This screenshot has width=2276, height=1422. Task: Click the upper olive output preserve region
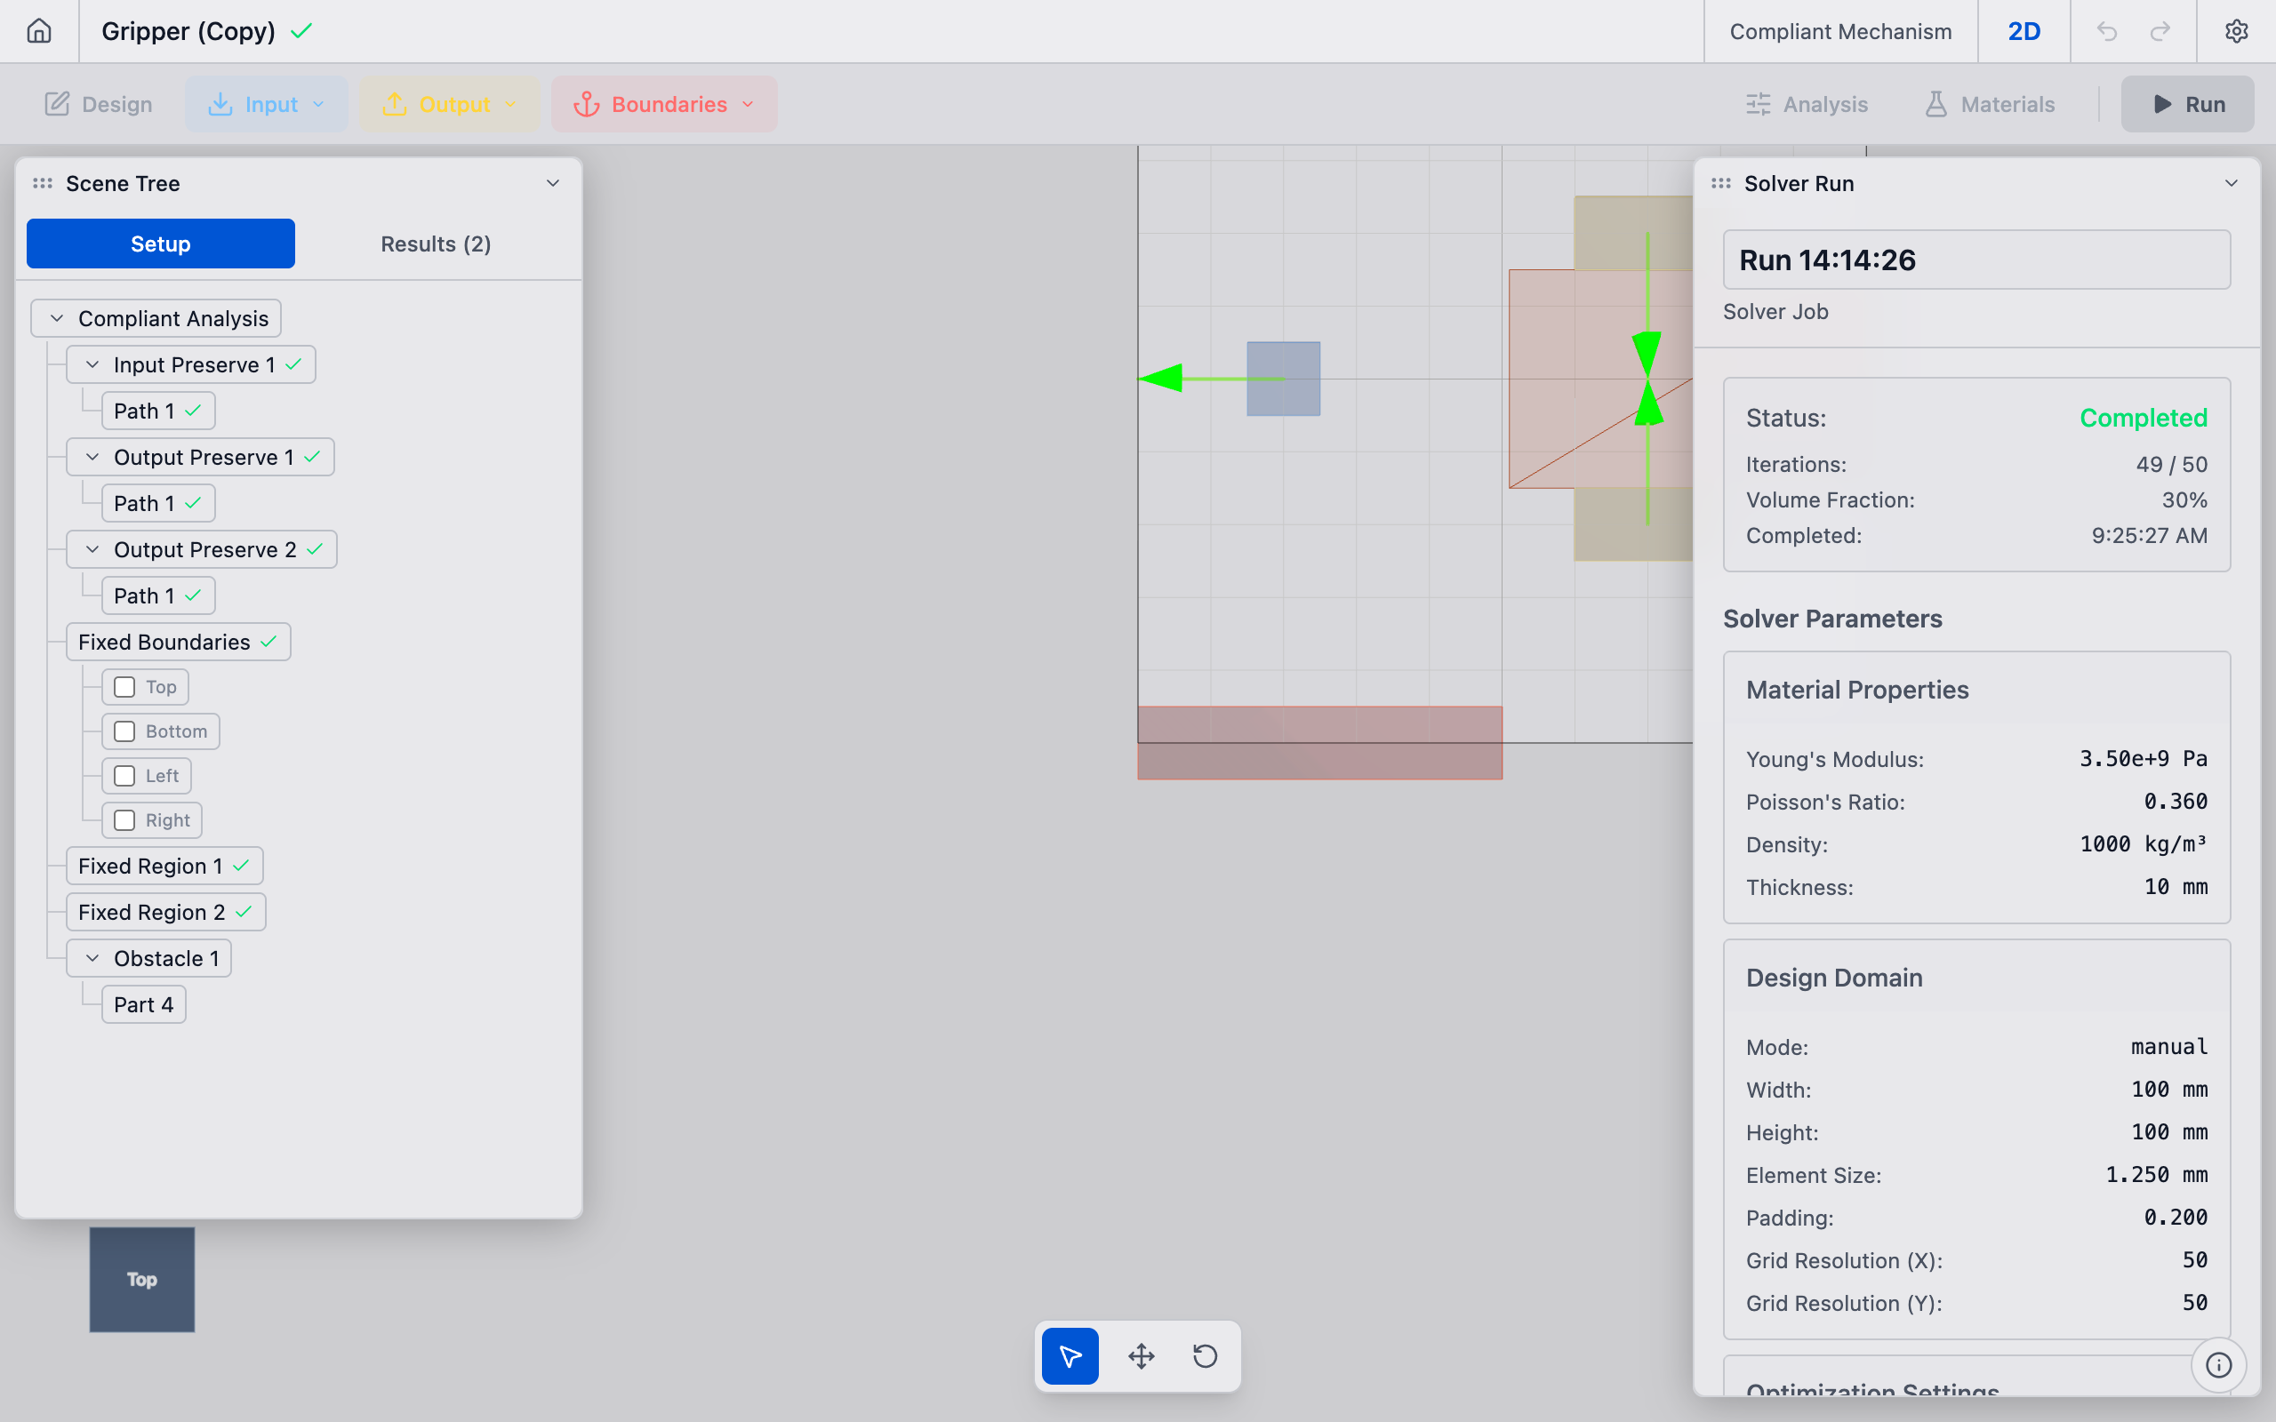pyautogui.click(x=1632, y=232)
